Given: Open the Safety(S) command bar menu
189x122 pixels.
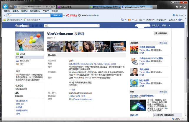Looking at the screenshot, I should pyautogui.click(x=161, y=20).
